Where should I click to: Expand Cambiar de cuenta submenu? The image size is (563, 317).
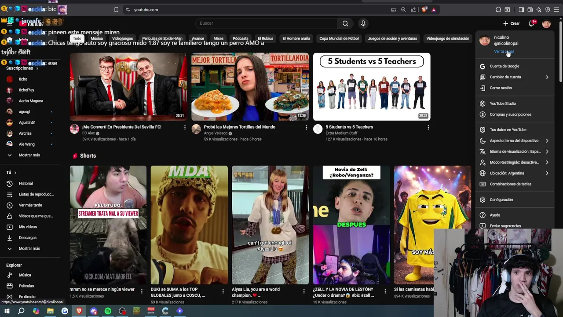(x=514, y=77)
